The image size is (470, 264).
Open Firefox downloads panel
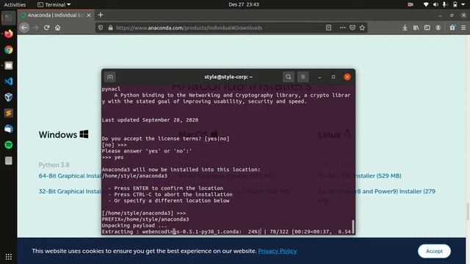pyautogui.click(x=405, y=28)
